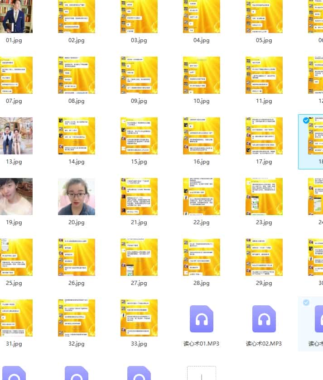This screenshot has height=380, width=323.
Task: Uncheck the blue checkbox on 18.jpg
Action: pos(306,120)
